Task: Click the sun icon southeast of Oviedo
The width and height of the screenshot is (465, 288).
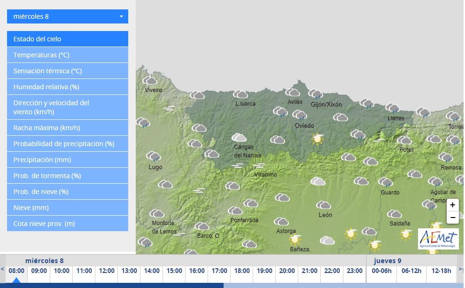Action: click(x=318, y=139)
